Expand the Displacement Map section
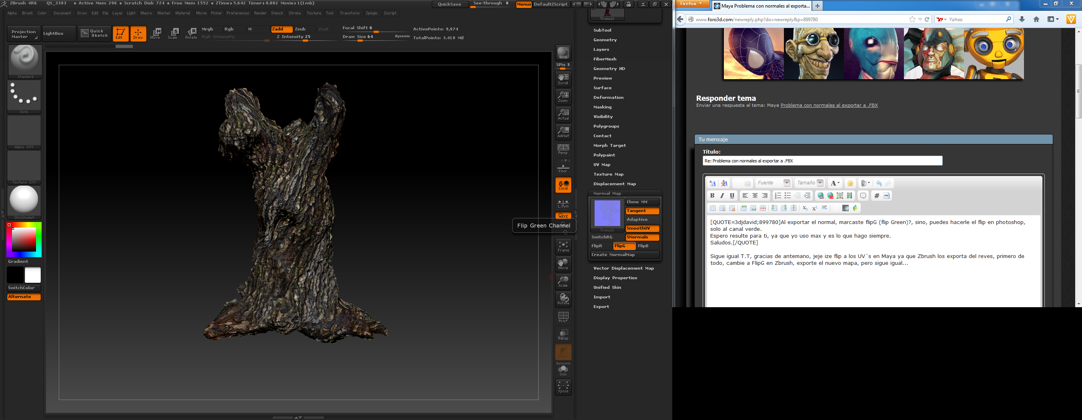1082x420 pixels. click(614, 184)
